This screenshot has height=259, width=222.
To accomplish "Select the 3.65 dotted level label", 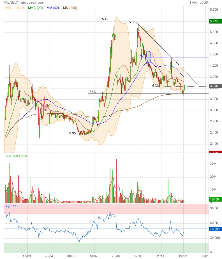I will coord(155,85).
